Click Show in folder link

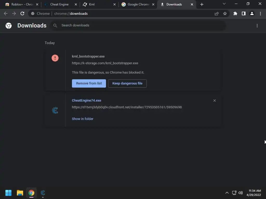click(x=83, y=119)
